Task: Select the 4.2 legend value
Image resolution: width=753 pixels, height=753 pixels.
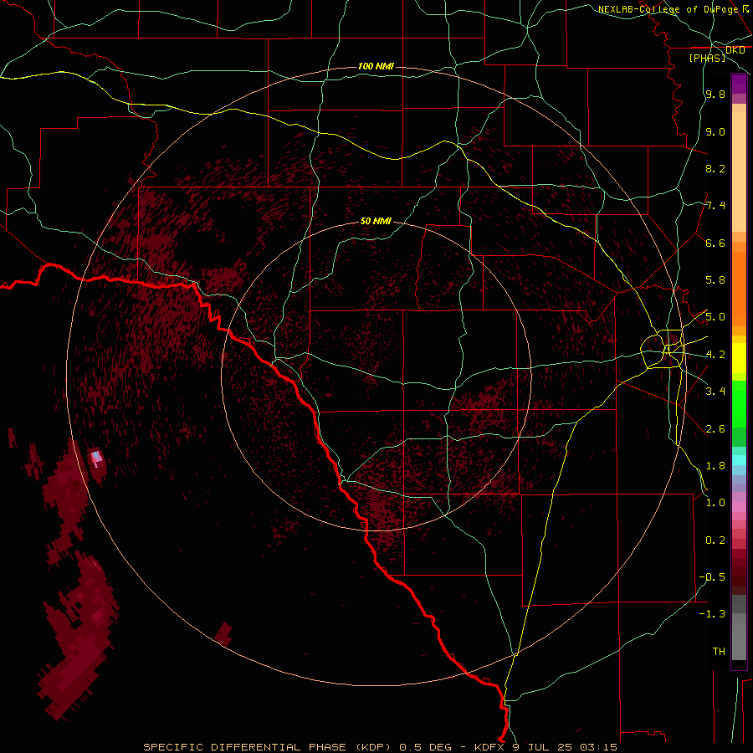Action: (x=715, y=355)
